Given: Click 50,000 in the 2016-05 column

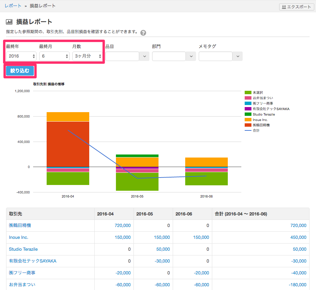Looking at the screenshot, I should 163,249.
